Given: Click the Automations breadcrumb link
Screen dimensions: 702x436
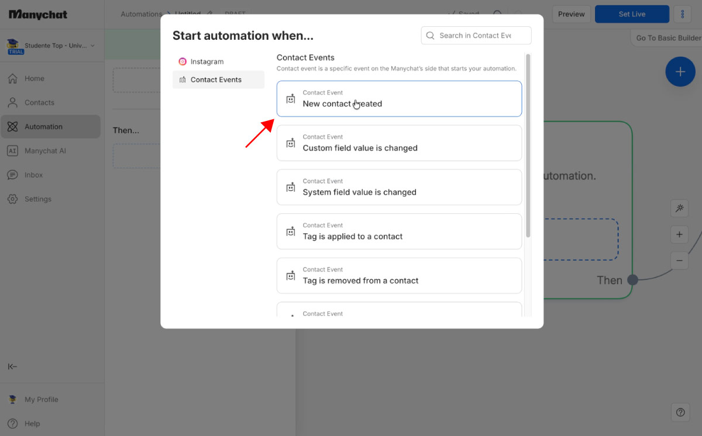Looking at the screenshot, I should pyautogui.click(x=141, y=14).
